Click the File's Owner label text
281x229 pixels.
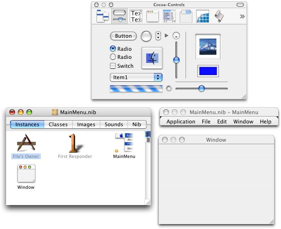[26, 156]
